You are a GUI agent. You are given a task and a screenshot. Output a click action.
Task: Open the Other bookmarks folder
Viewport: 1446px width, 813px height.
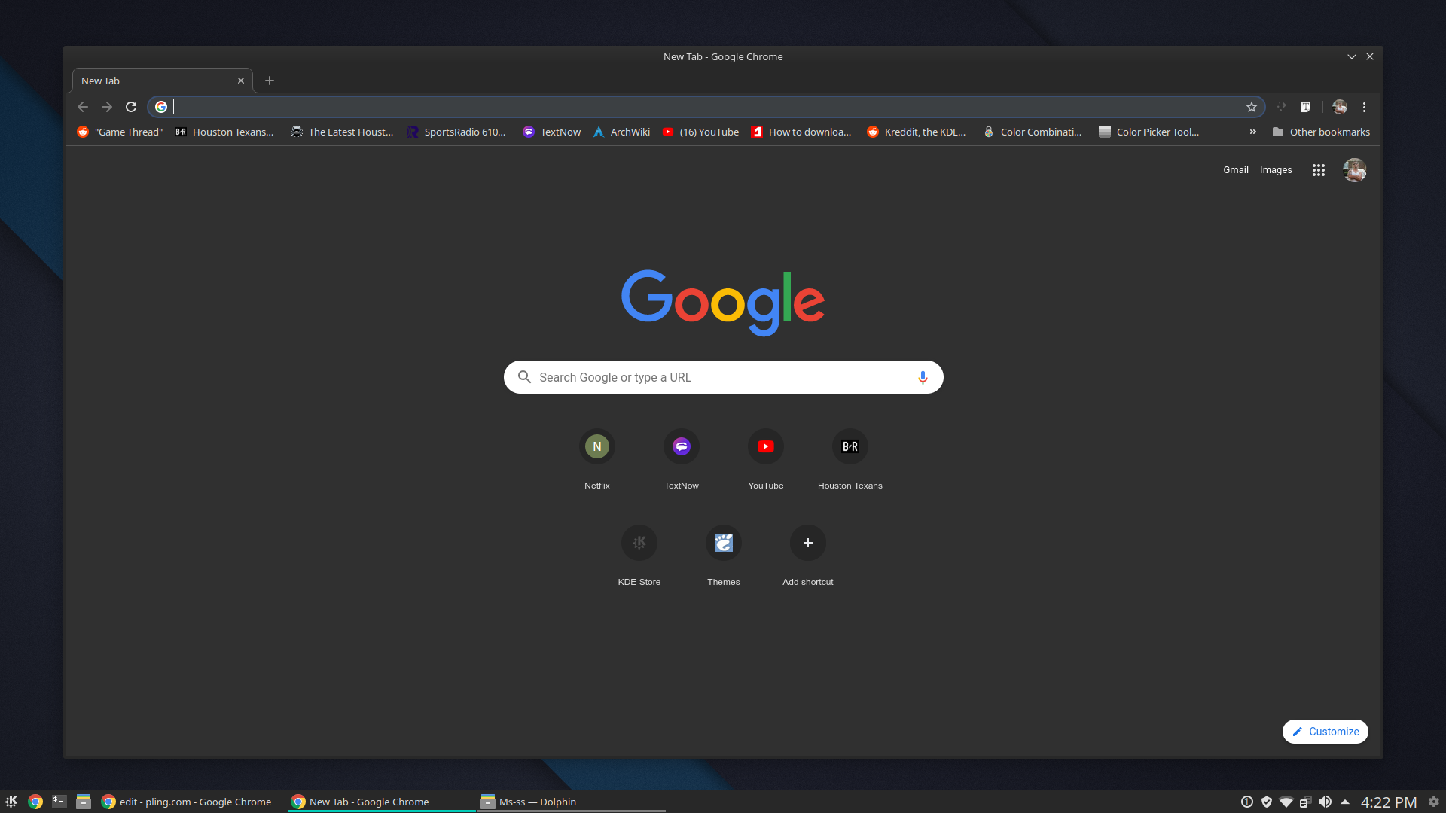(1321, 132)
